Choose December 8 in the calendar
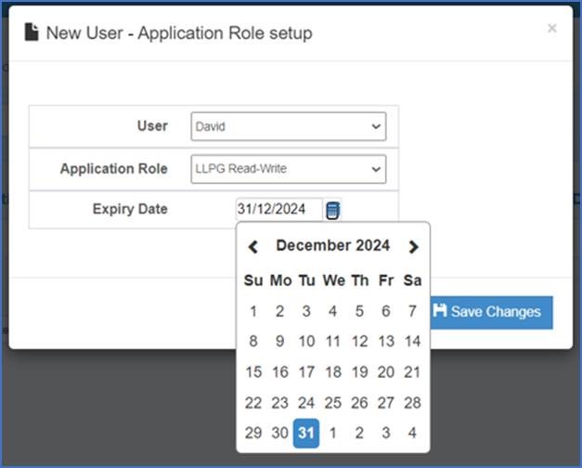Viewport: 582px width, 468px height. tap(253, 342)
